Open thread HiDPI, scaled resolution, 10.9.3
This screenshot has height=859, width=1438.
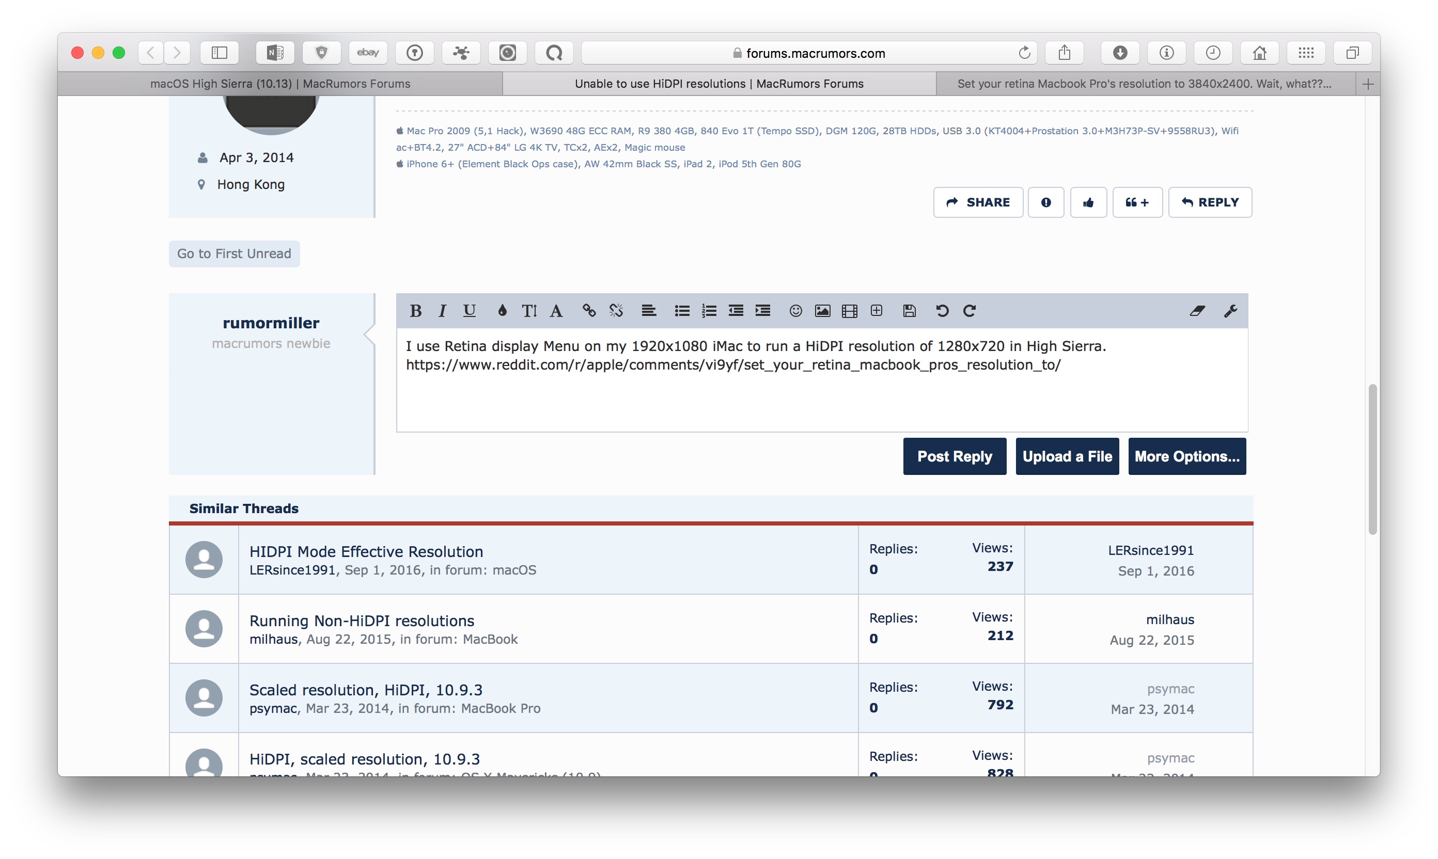[x=364, y=759]
